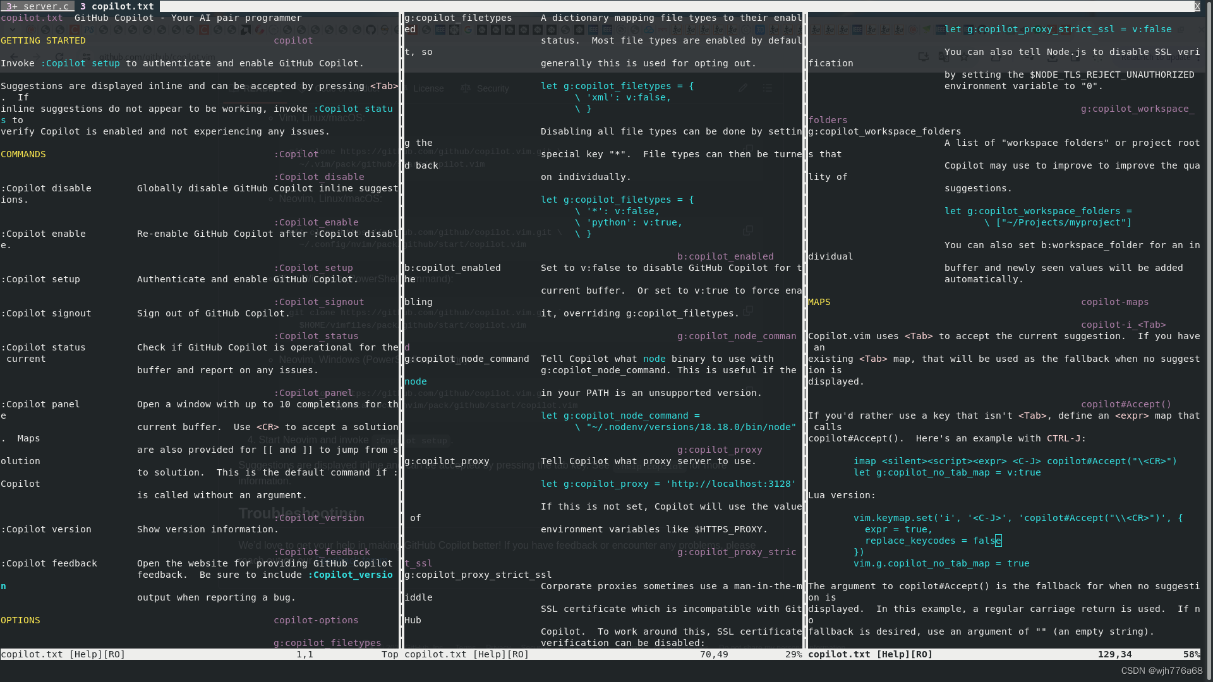Screen dimensions: 1213x682
Task: Click white g:copilot_filetypes at top of middle pane
Action: coord(458,18)
